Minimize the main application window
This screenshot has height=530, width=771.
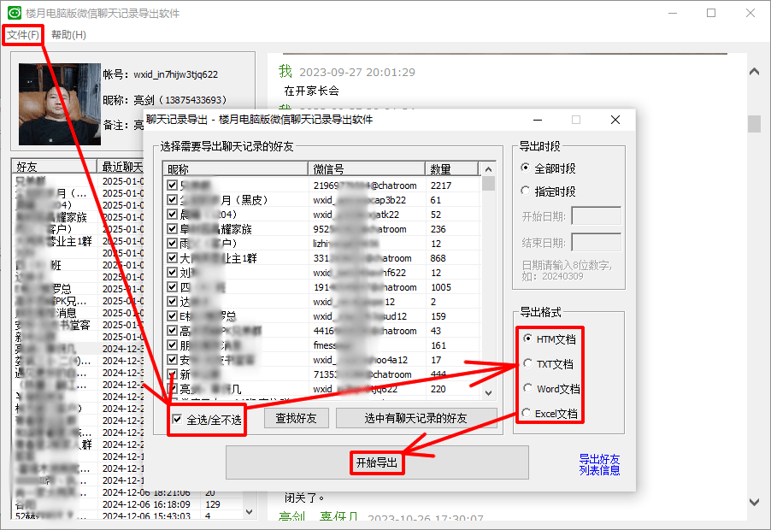pos(673,13)
